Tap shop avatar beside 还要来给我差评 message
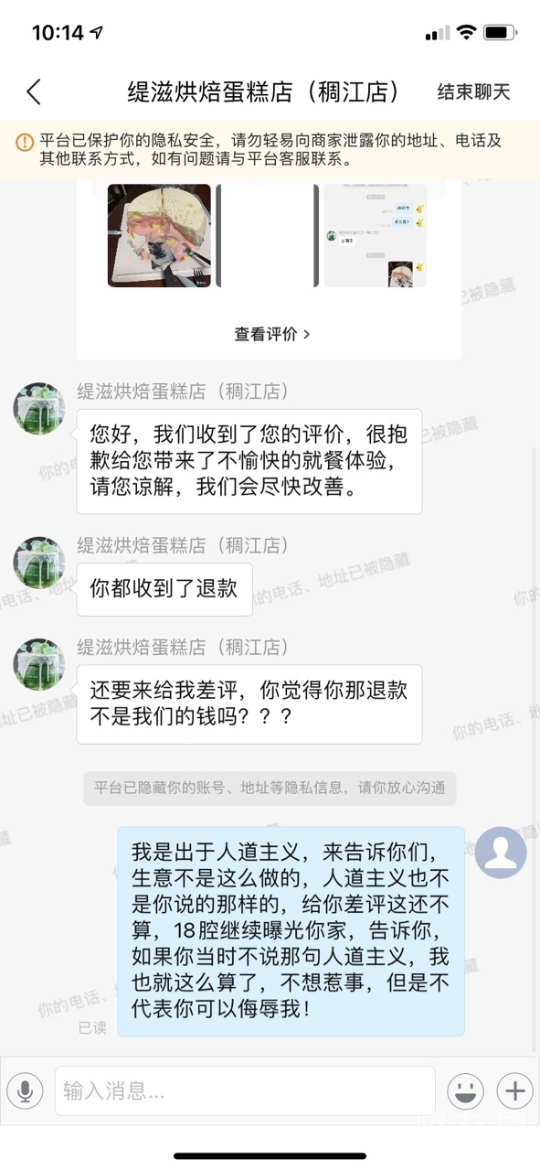540x1170 pixels. [x=39, y=664]
